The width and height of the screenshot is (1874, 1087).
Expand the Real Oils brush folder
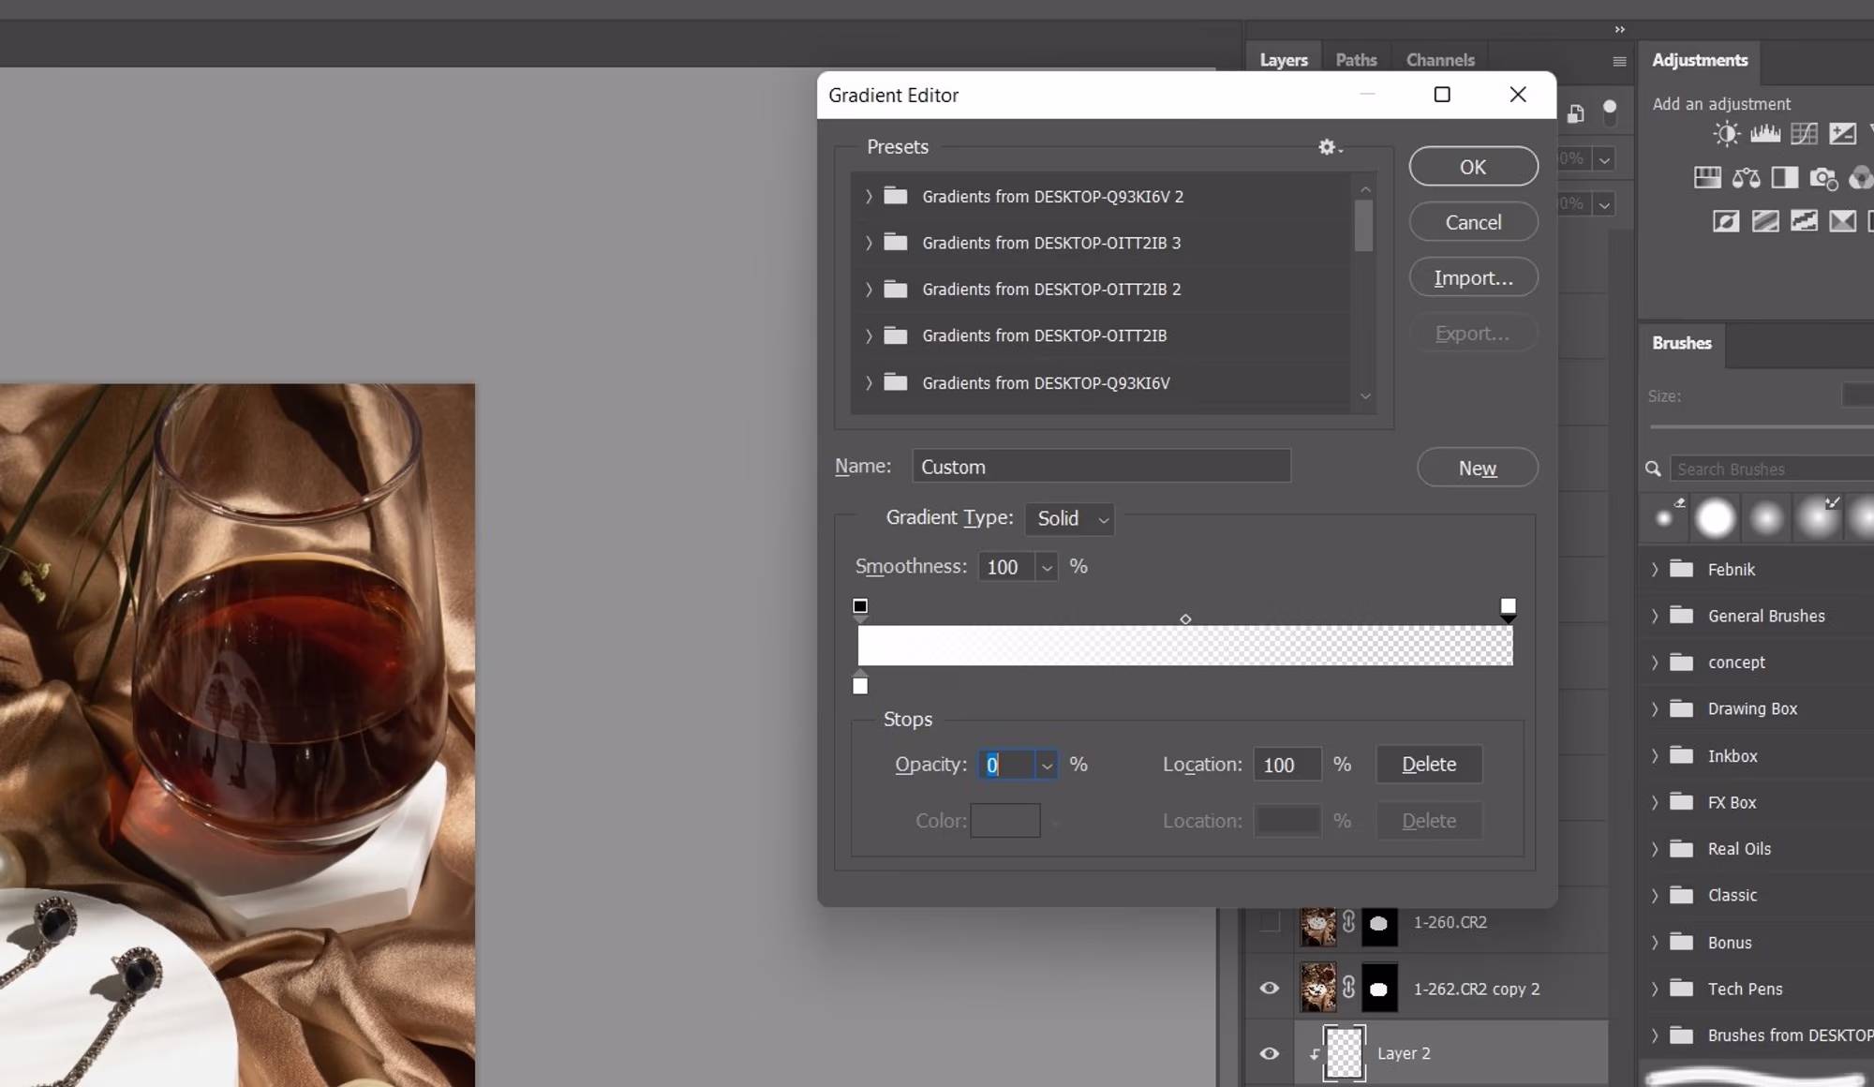pos(1655,849)
